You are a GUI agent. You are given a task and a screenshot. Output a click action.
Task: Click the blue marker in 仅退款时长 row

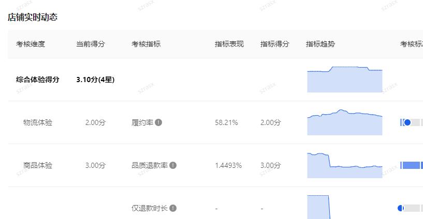401,208
